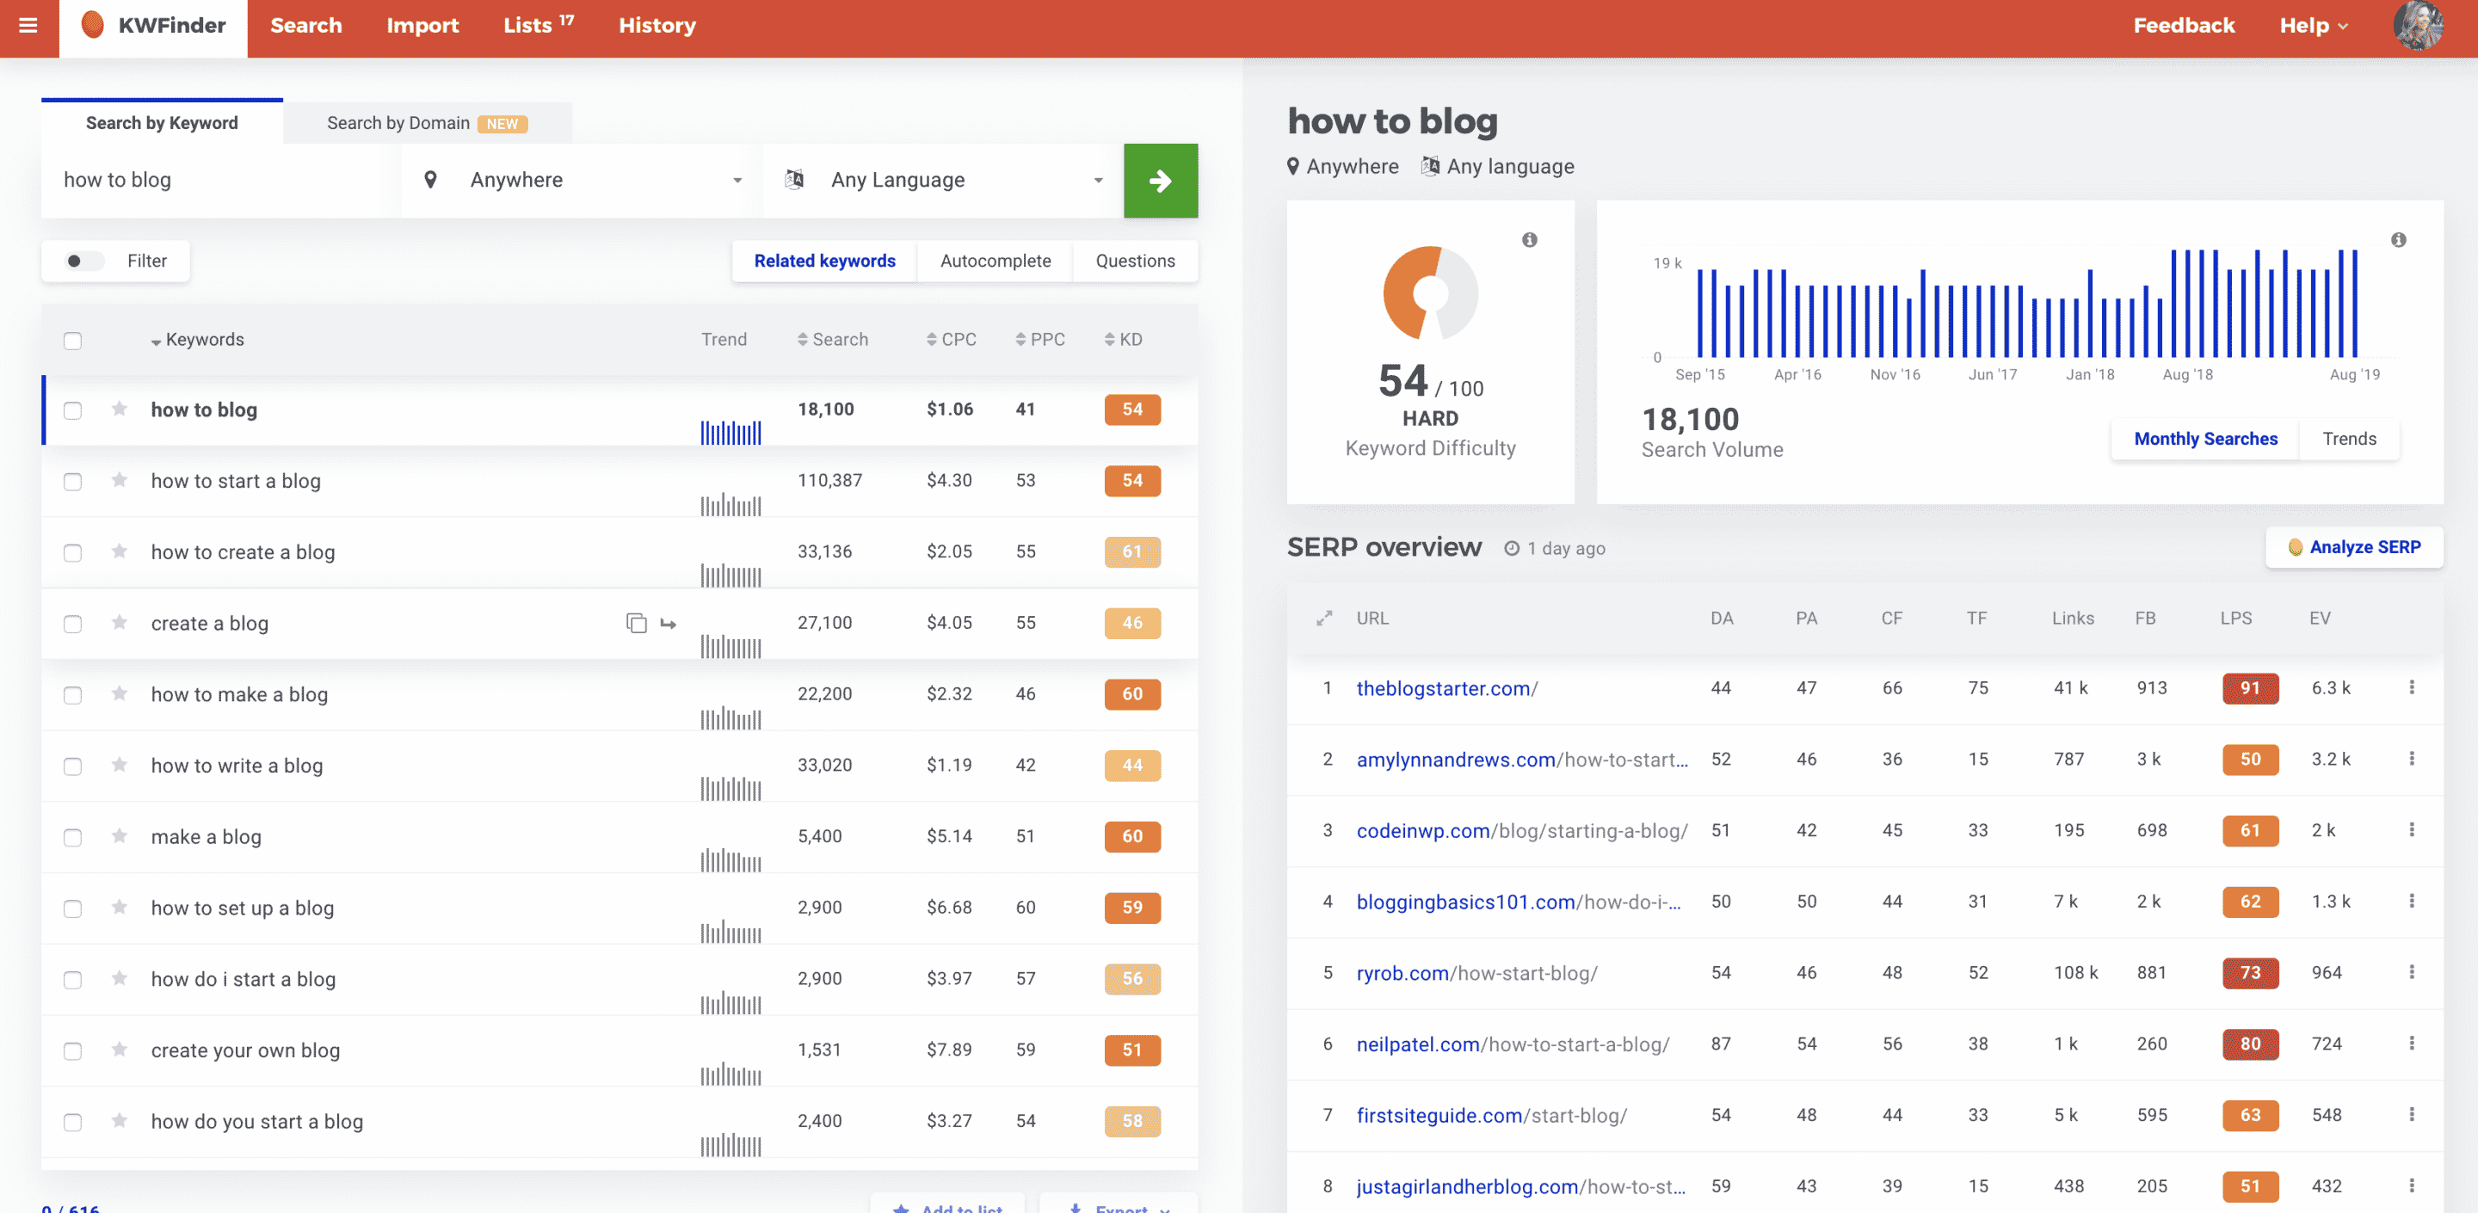Click the clock icon next to '1 day ago'
This screenshot has height=1213, width=2478.
tap(1511, 548)
